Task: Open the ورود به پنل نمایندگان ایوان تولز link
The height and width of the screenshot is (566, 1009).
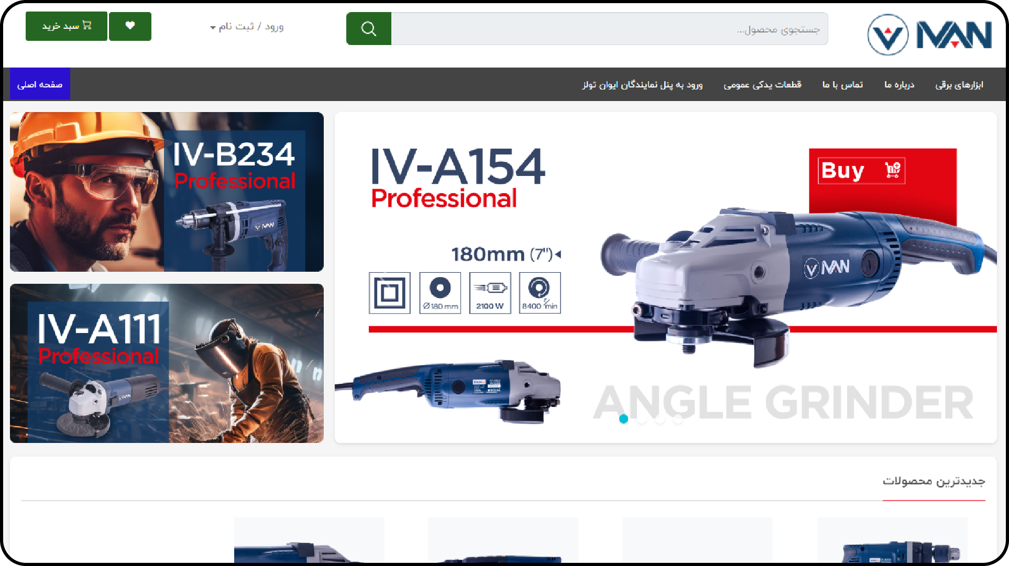Action: click(x=642, y=84)
